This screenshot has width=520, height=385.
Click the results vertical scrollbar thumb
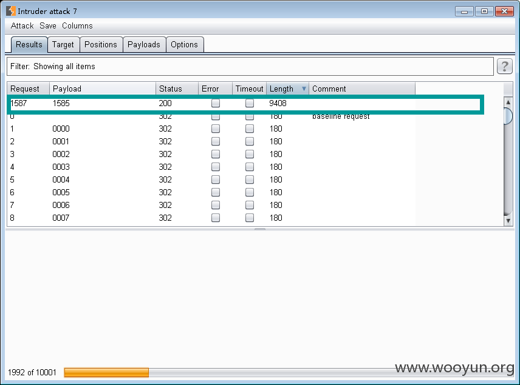[508, 116]
